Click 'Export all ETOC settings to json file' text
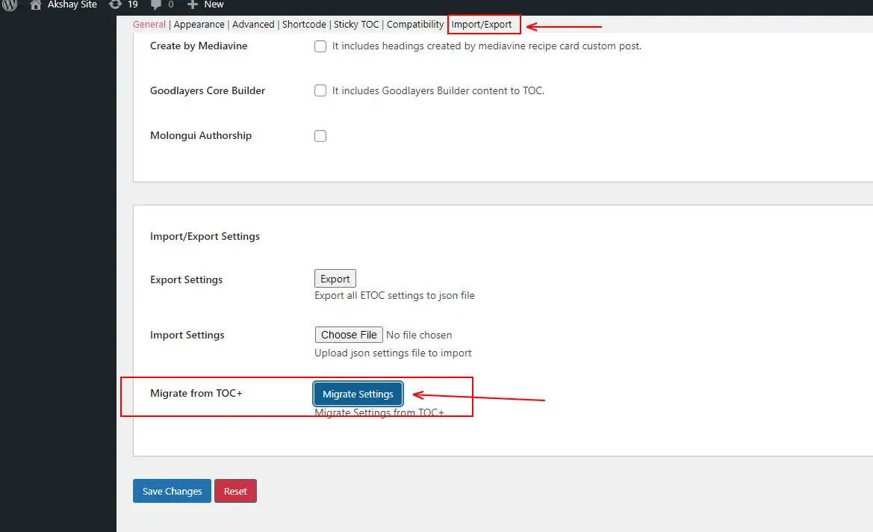Screen dimensions: 873x532 click(395, 295)
